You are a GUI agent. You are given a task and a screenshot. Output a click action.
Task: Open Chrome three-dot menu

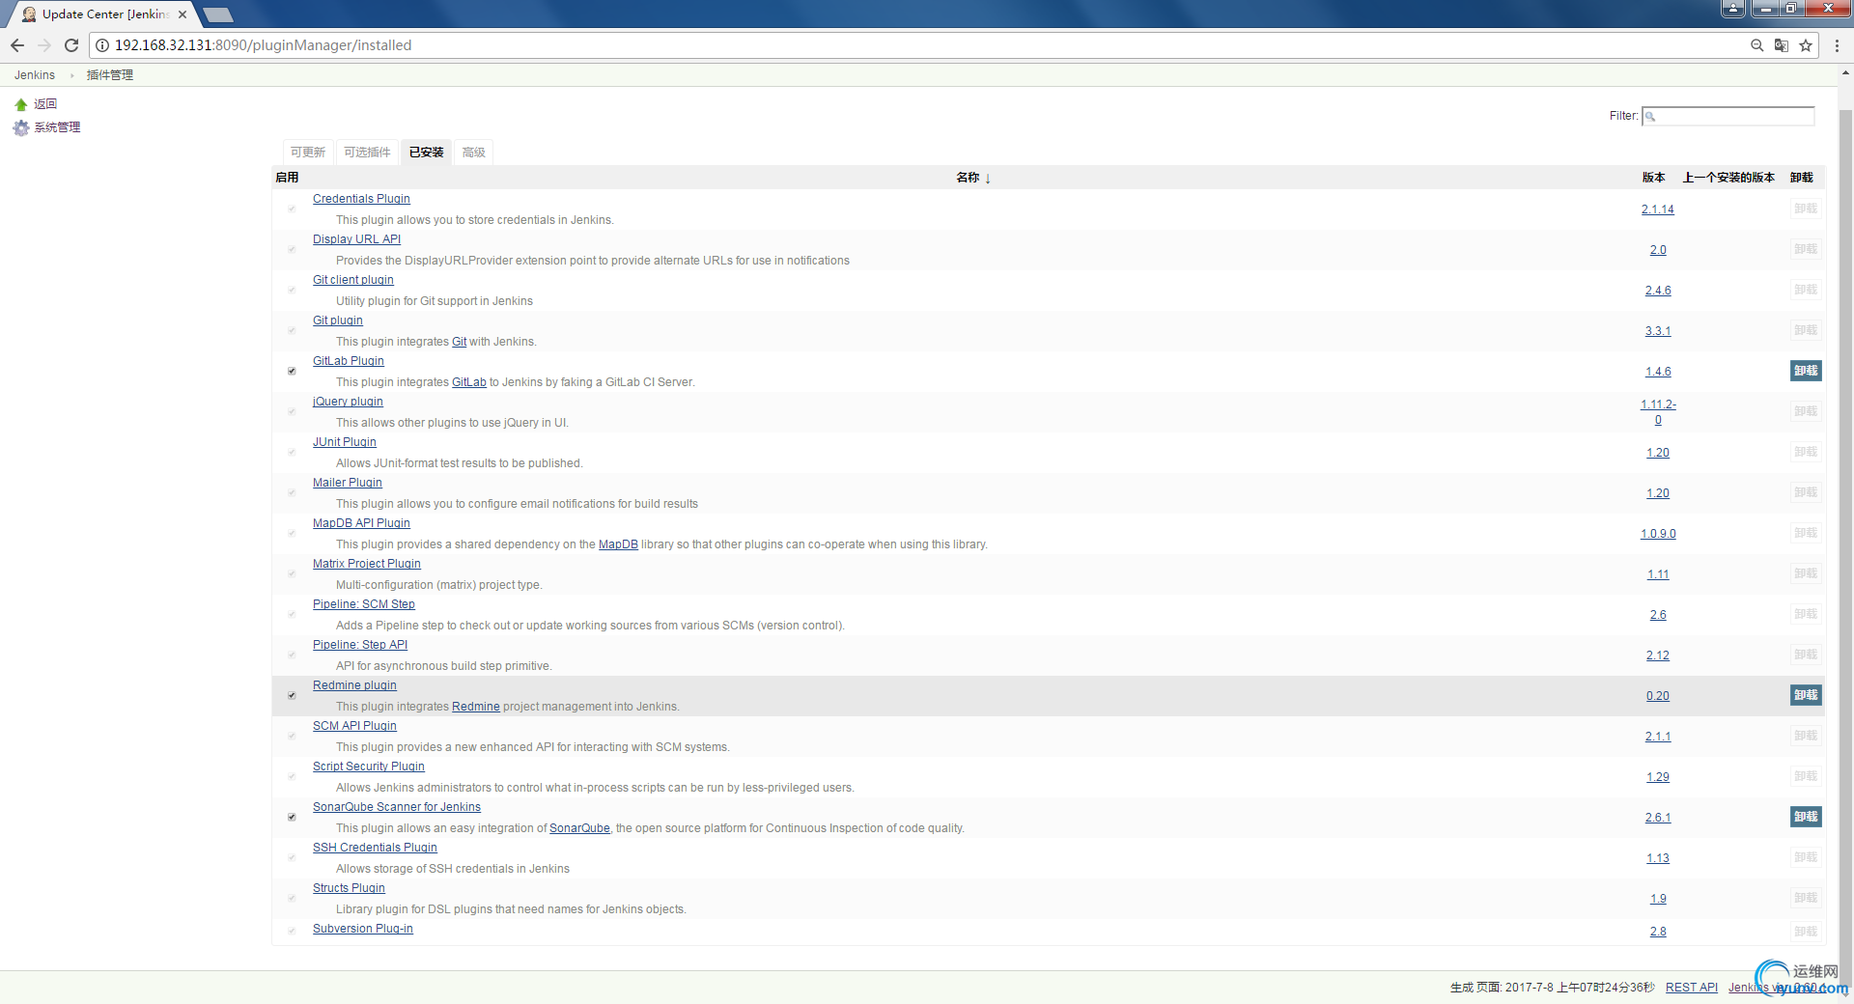[x=1837, y=45]
